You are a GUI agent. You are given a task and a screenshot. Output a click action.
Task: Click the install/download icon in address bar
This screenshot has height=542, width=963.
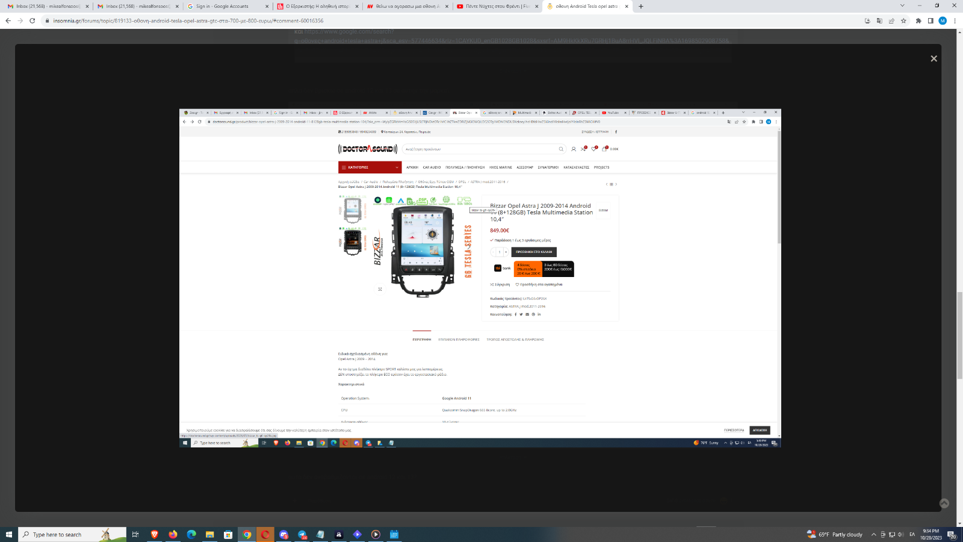(x=867, y=20)
